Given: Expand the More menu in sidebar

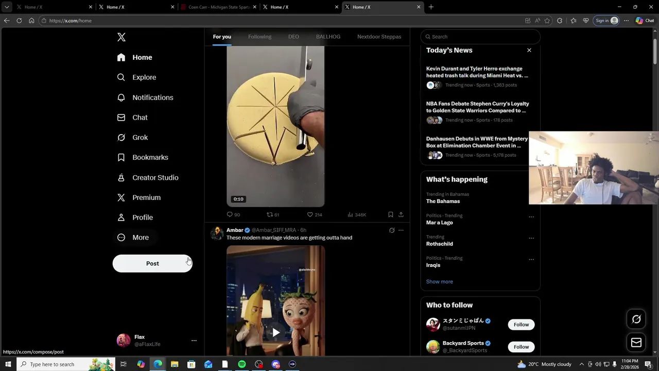Looking at the screenshot, I should (133, 238).
